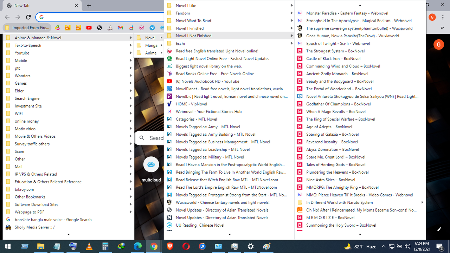Open Novels Tagged as: Military - MTL Novel
This screenshot has height=253, width=450.
click(x=230, y=157)
